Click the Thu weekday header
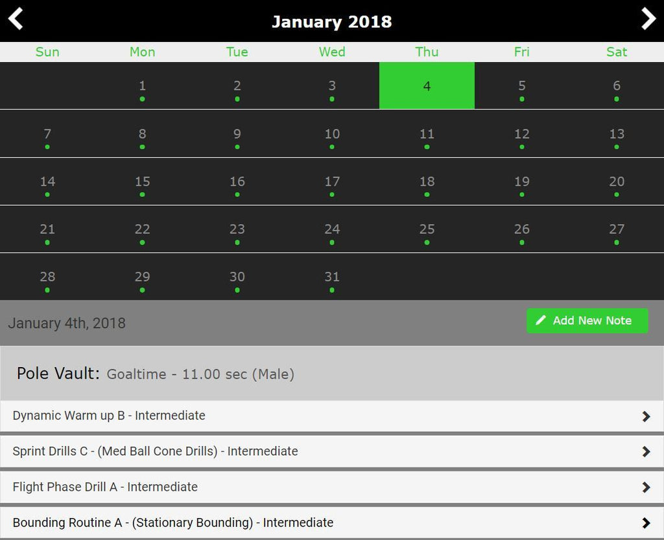This screenshot has height=540, width=664. 427,52
